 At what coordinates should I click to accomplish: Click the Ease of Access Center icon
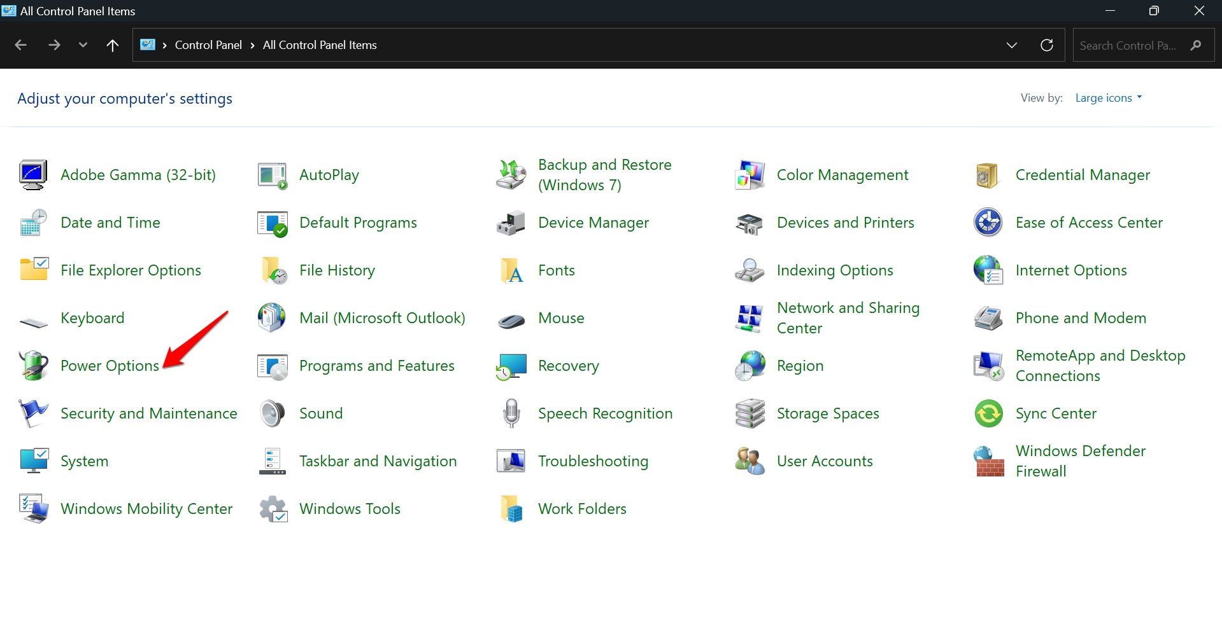988,223
